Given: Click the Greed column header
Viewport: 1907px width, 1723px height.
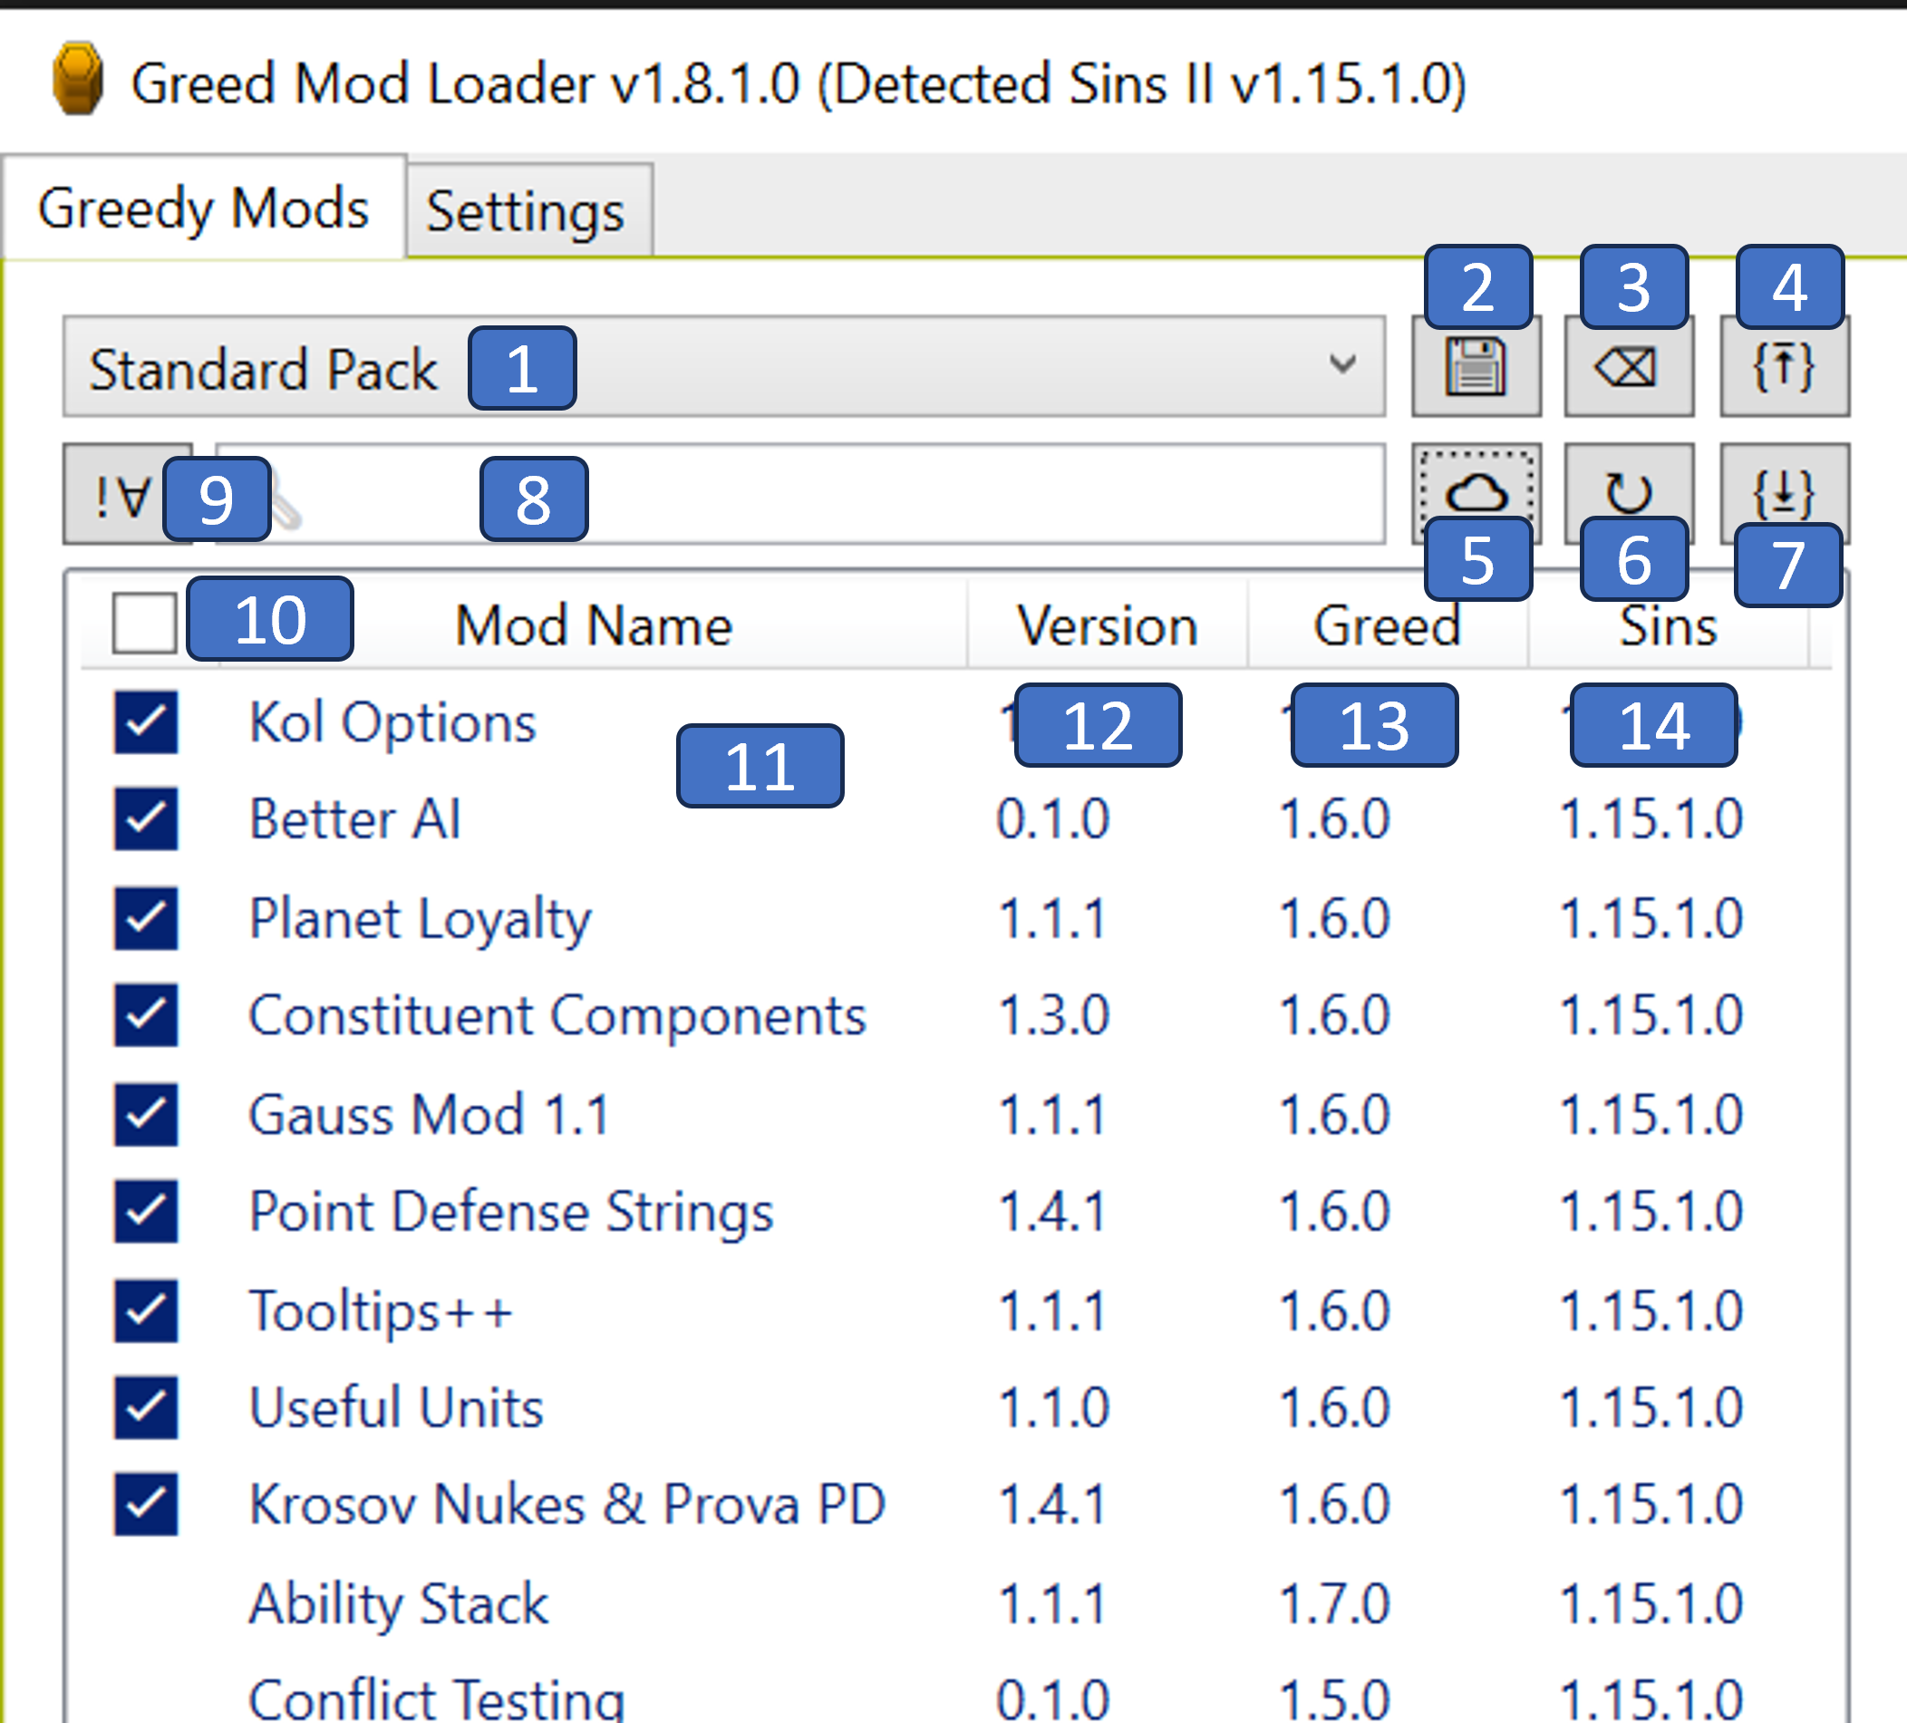Looking at the screenshot, I should tap(1388, 625).
